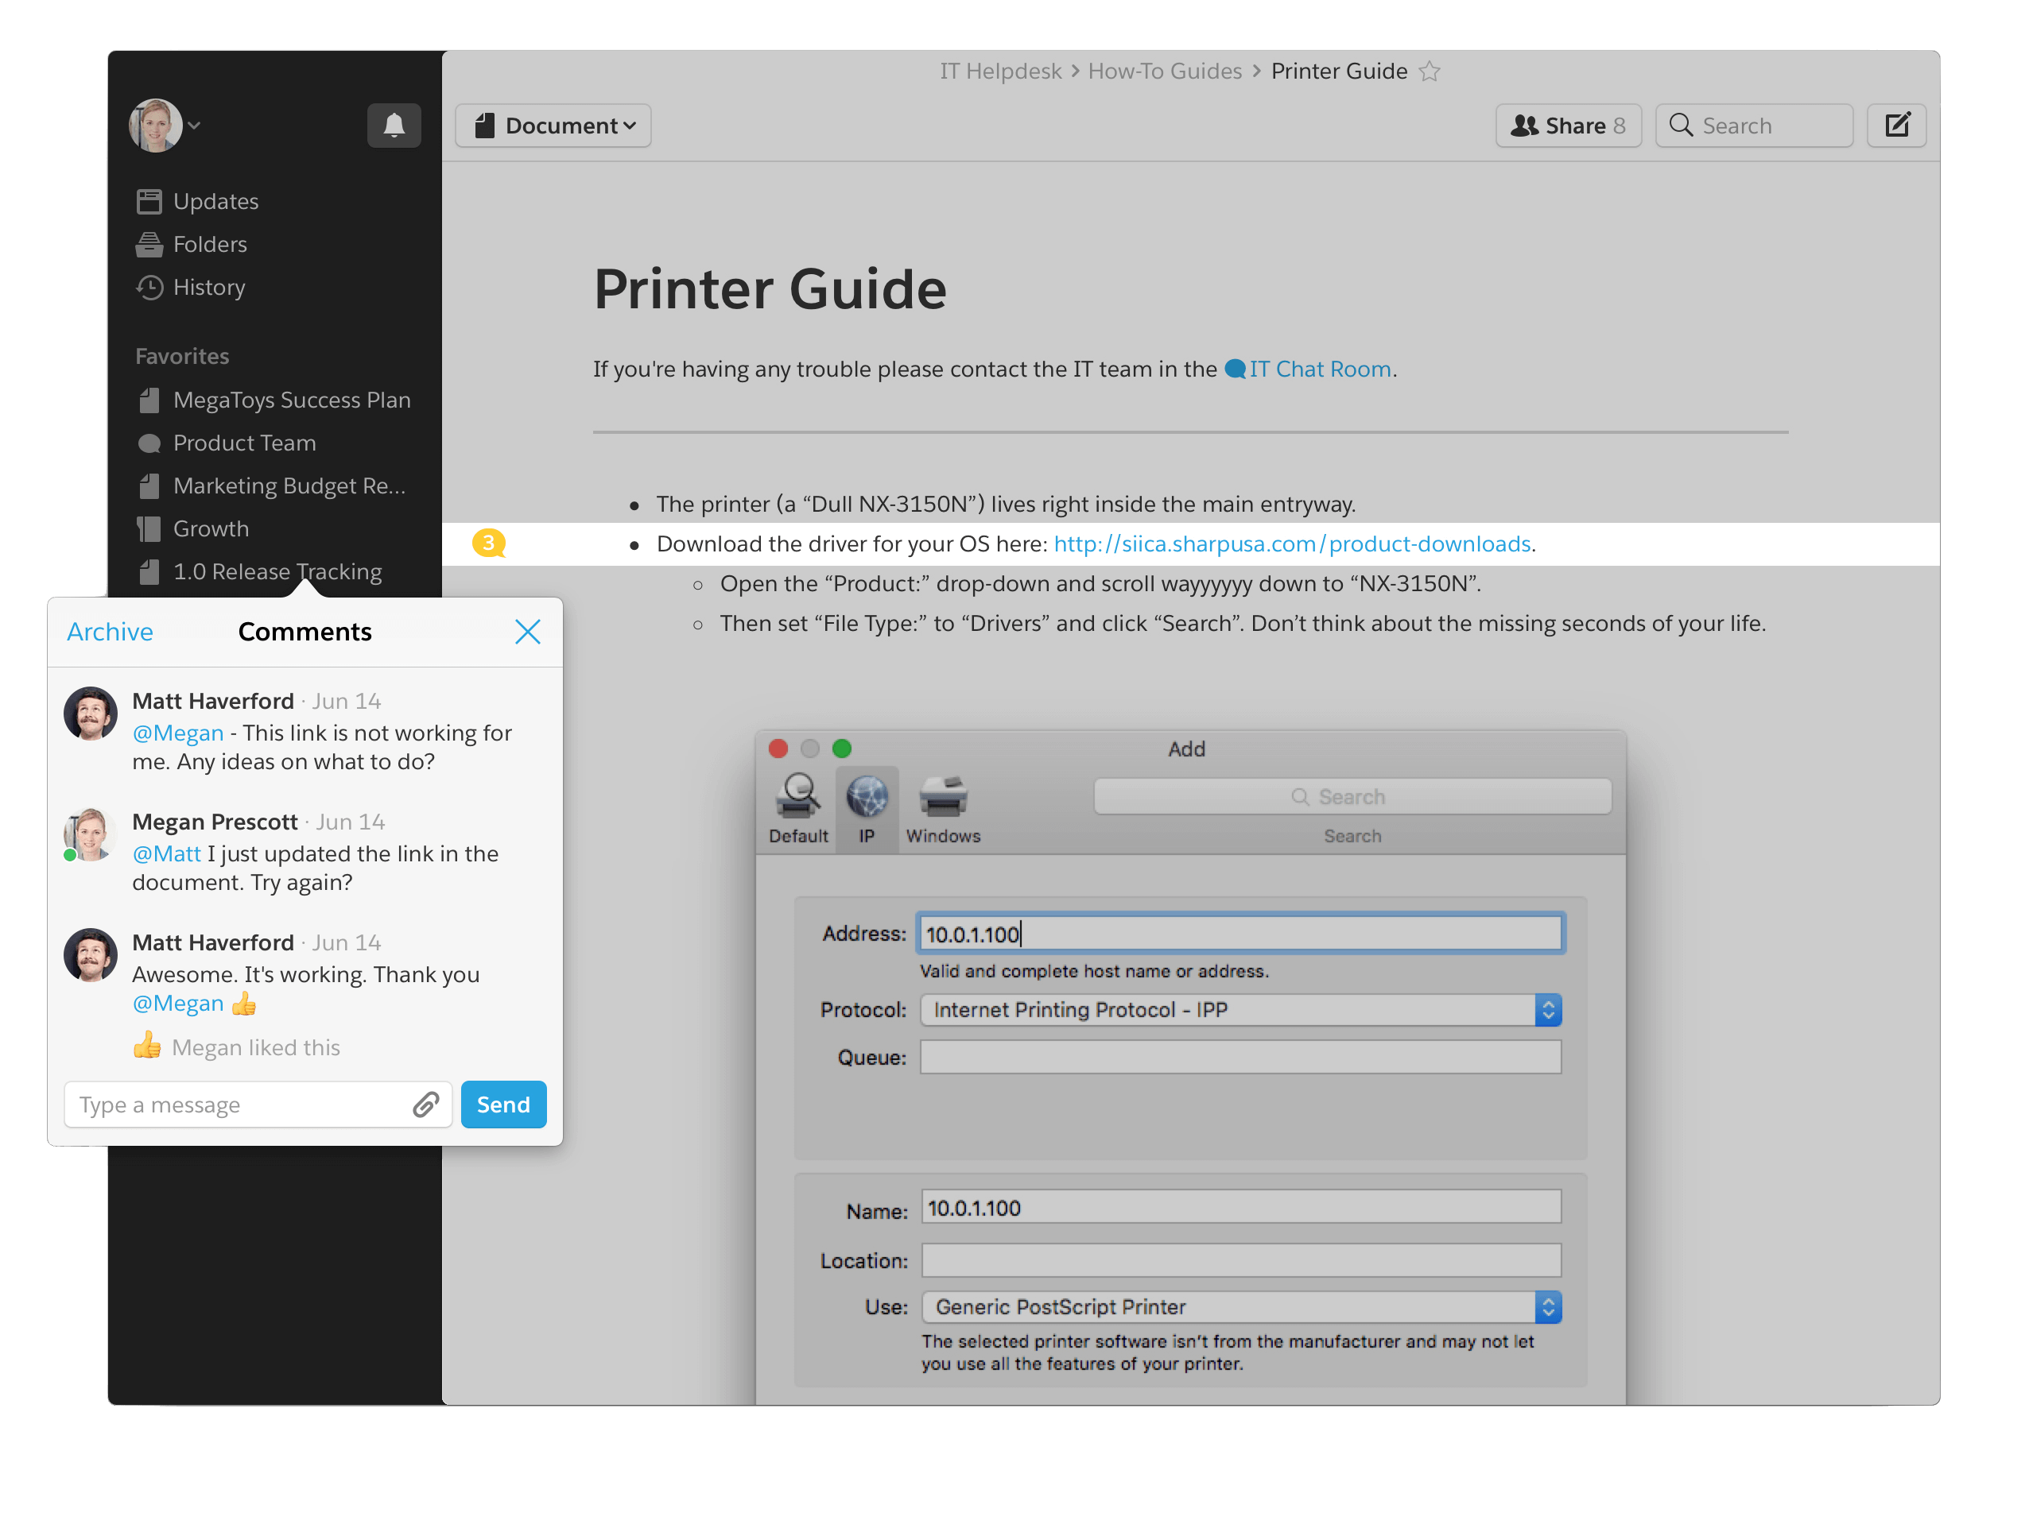Open the sharpusa product-downloads link

[x=1291, y=544]
